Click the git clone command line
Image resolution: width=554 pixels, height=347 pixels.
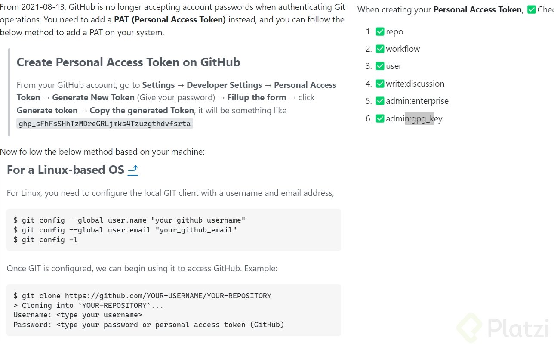[x=142, y=296]
